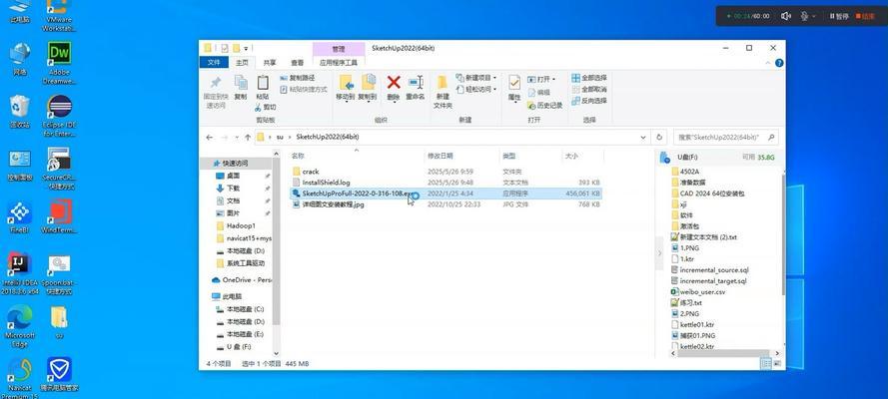This screenshot has width=888, height=399.
Task: Select the Microsoft Edge desktop shortcut
Action: click(x=20, y=326)
